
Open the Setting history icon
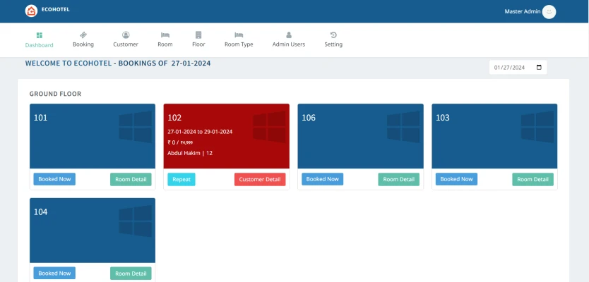(x=333, y=35)
